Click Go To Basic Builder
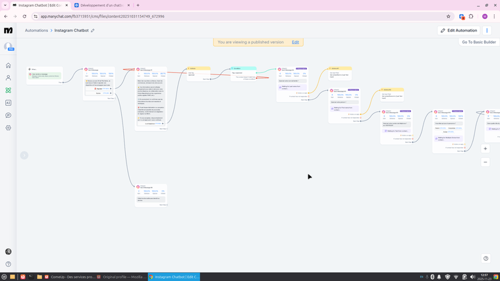500x281 pixels. (x=479, y=42)
